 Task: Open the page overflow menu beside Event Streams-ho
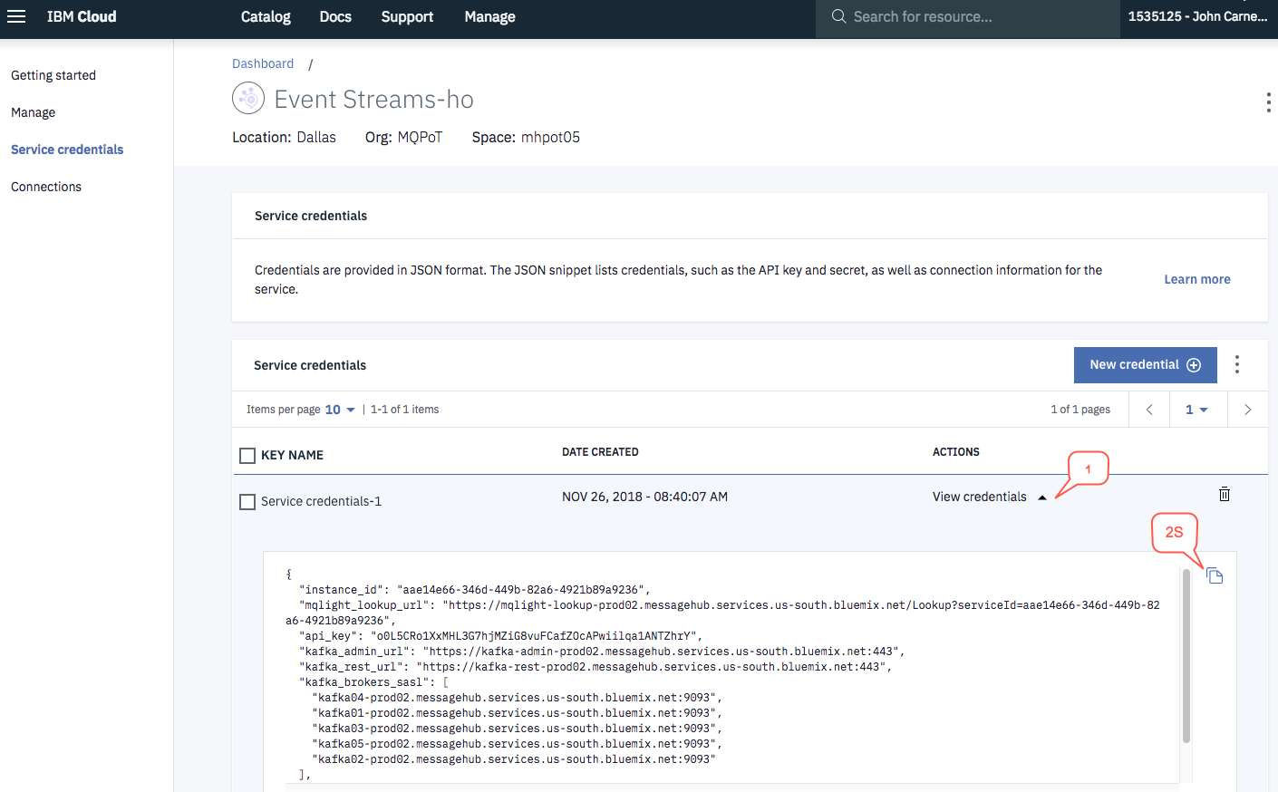click(1268, 102)
